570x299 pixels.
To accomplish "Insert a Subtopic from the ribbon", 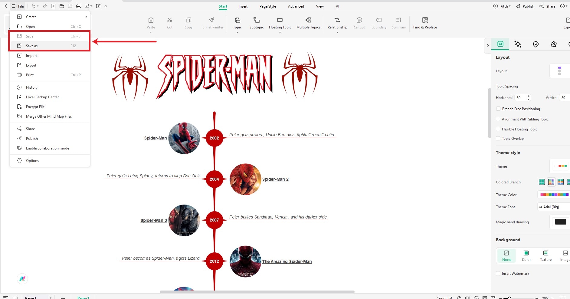I will (257, 23).
